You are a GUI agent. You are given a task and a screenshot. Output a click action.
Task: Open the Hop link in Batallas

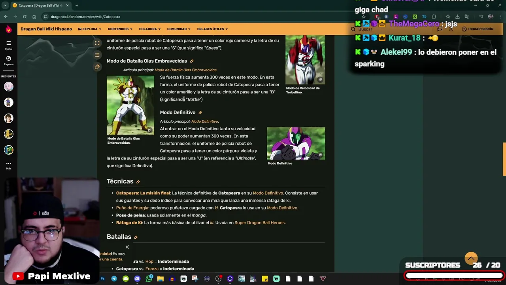(x=149, y=262)
